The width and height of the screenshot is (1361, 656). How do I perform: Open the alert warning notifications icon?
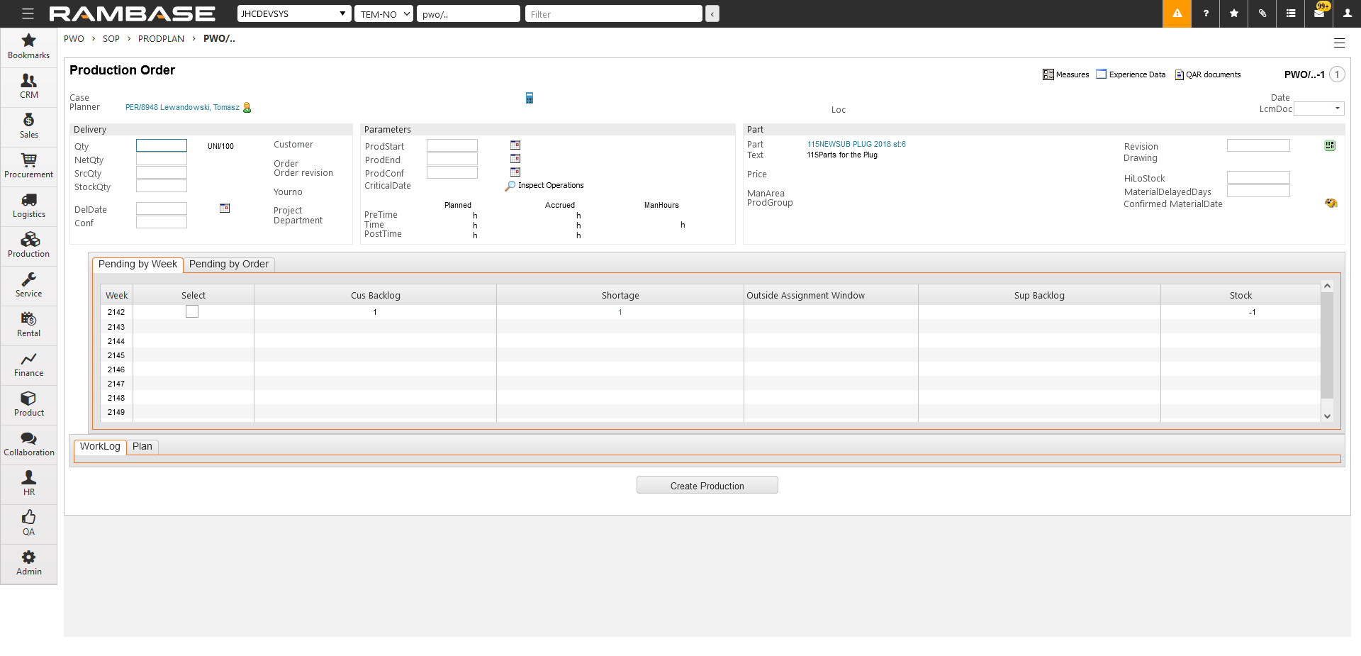click(x=1177, y=13)
